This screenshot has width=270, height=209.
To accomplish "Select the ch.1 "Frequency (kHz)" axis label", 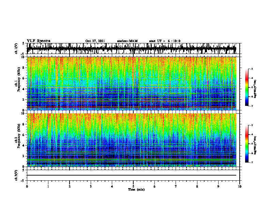I will tap(19, 79).
